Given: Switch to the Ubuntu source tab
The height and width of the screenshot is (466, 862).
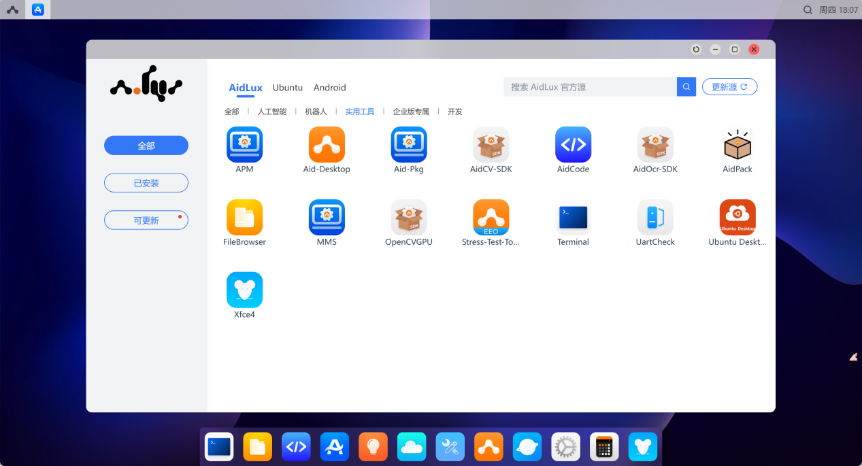Looking at the screenshot, I should (288, 88).
